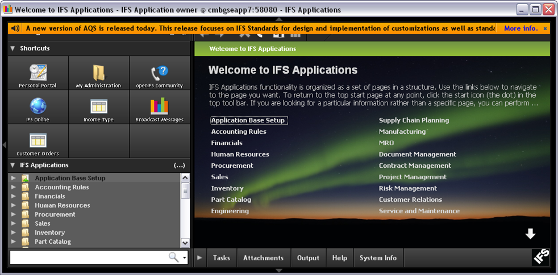
Task: Collapse the navigator with left edge arrow
Action: pyautogui.click(x=5, y=145)
